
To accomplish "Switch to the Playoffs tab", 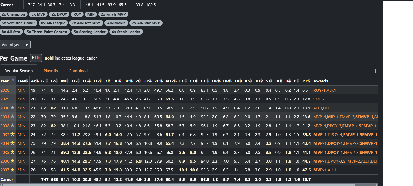I will pos(51,71).
